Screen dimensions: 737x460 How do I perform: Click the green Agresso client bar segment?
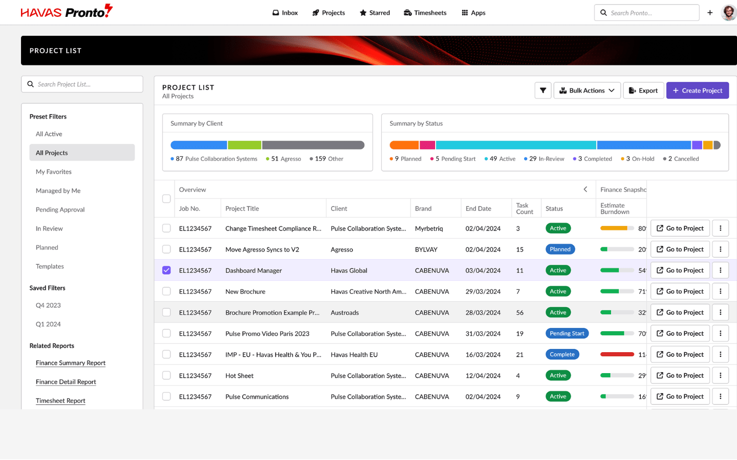click(245, 145)
